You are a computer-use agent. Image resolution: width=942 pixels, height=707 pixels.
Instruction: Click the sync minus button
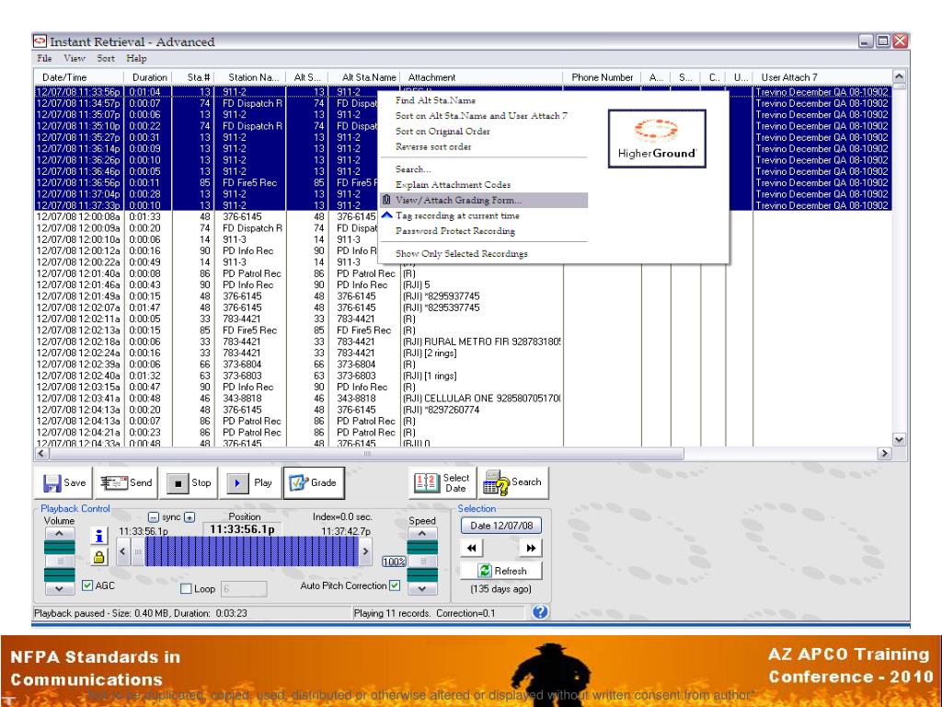coord(154,517)
